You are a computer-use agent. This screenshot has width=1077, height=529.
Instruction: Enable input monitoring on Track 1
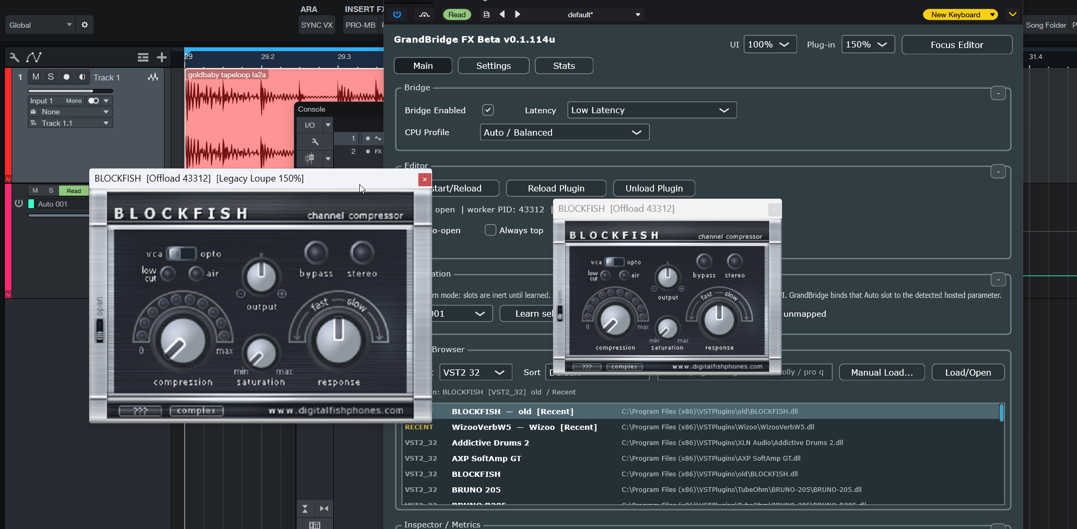[82, 77]
